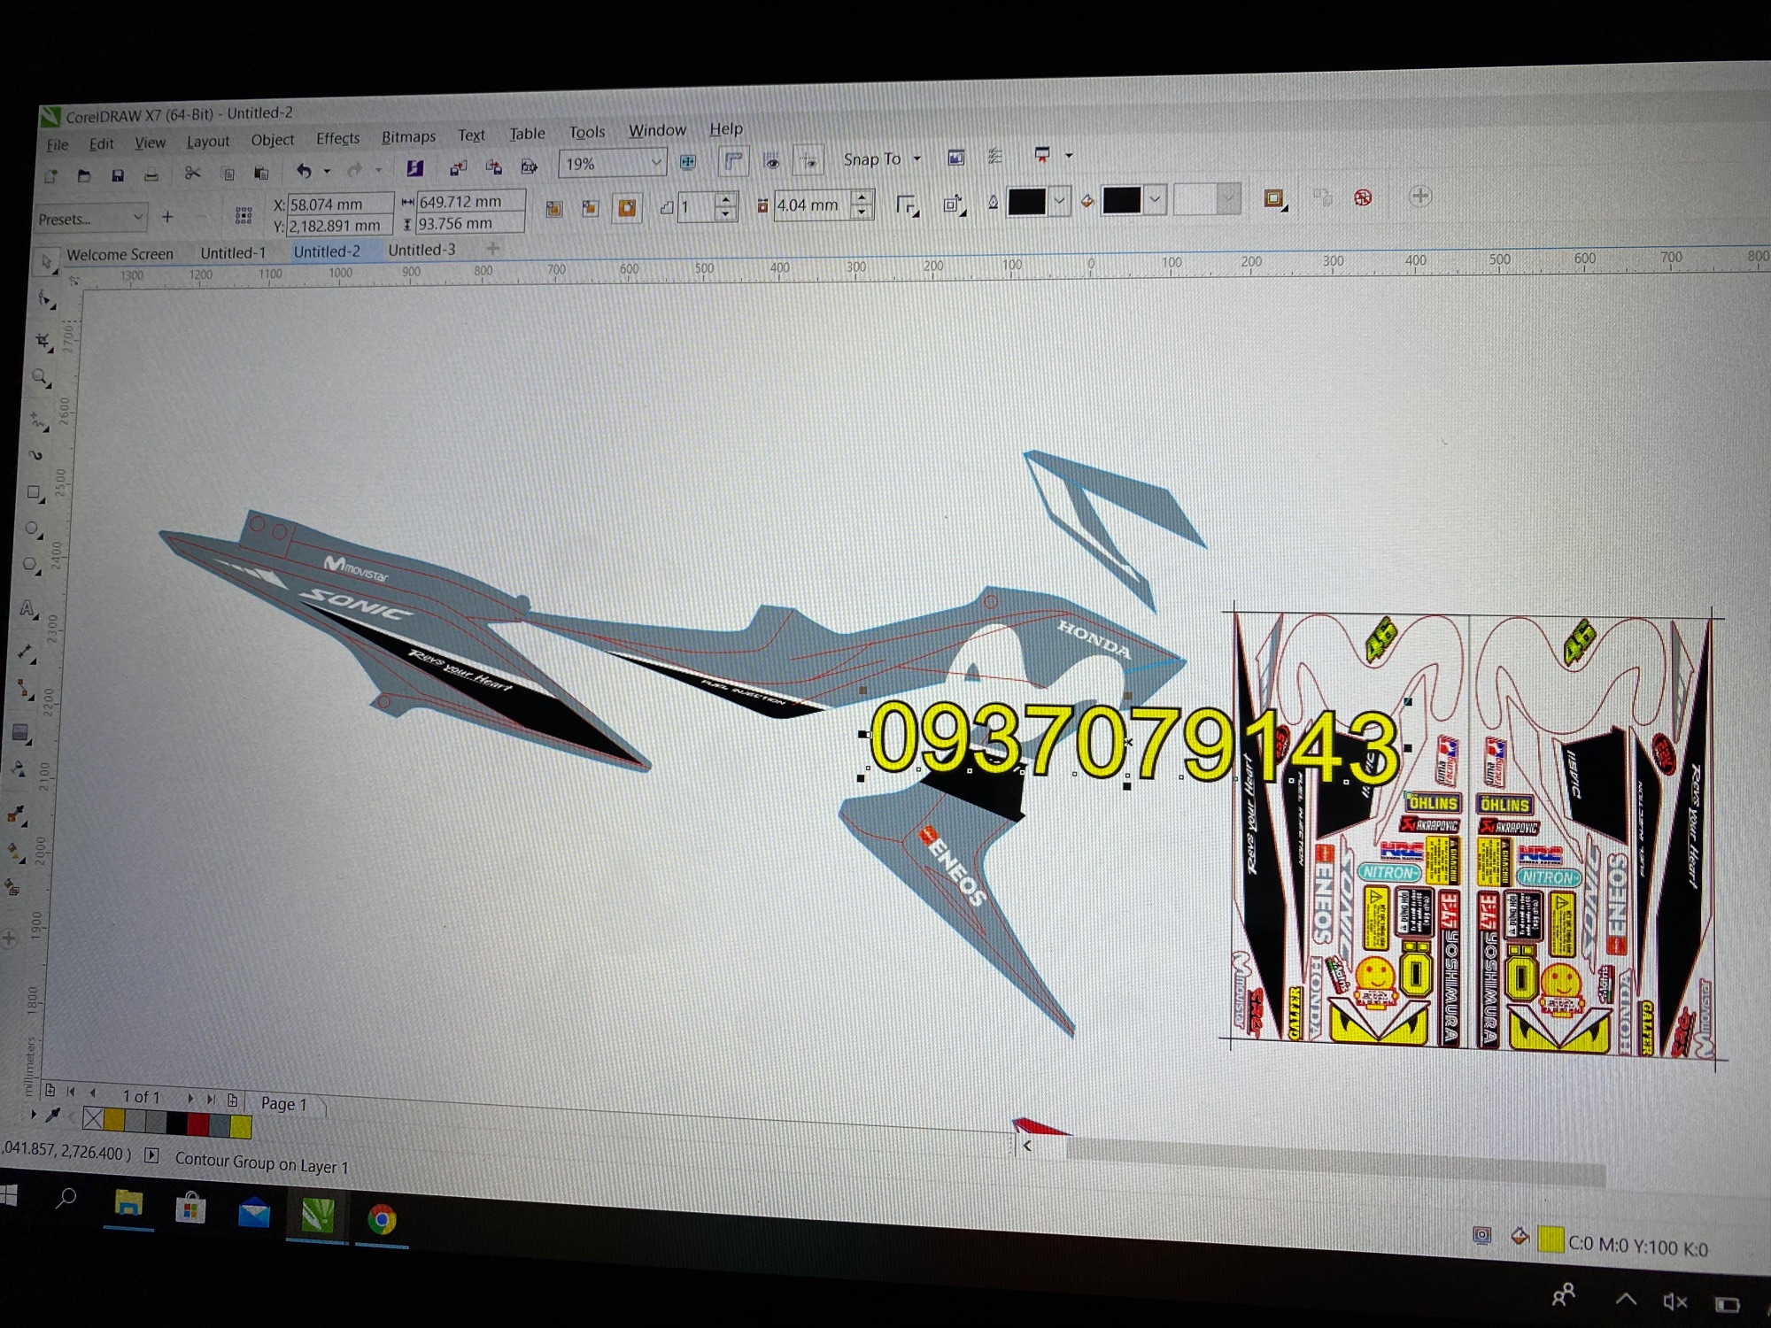Screen dimensions: 1771x1328
Task: Click the Publish to PDF icon
Action: 529,166
